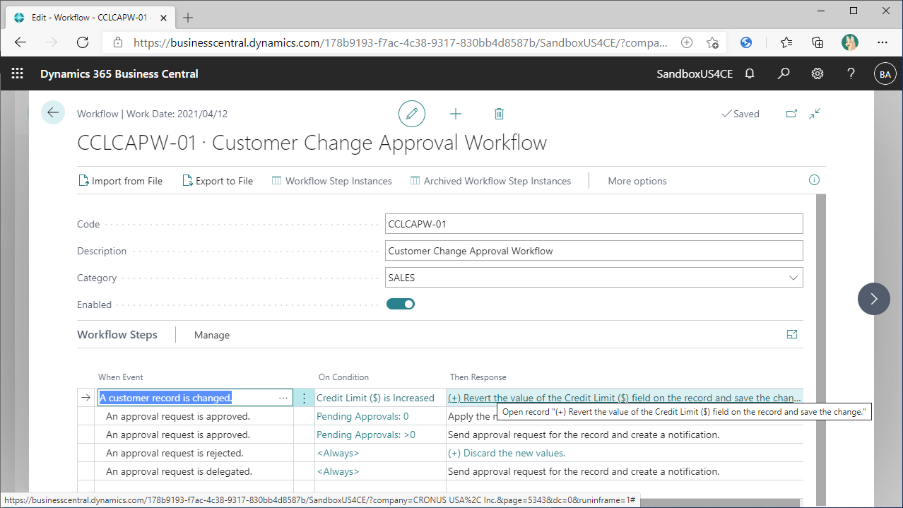Click Export to File action
The width and height of the screenshot is (903, 508).
point(218,181)
